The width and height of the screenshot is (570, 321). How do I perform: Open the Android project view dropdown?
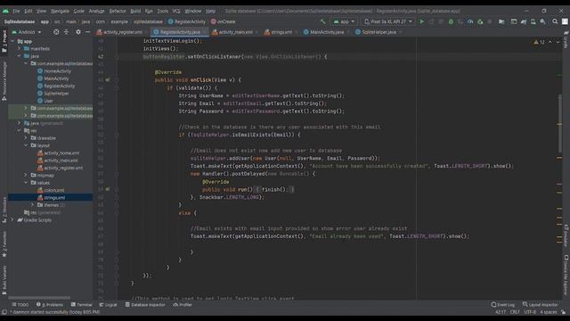[27, 32]
